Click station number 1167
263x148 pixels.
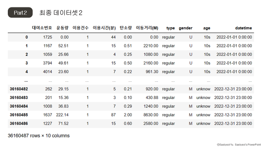[x=48, y=46]
